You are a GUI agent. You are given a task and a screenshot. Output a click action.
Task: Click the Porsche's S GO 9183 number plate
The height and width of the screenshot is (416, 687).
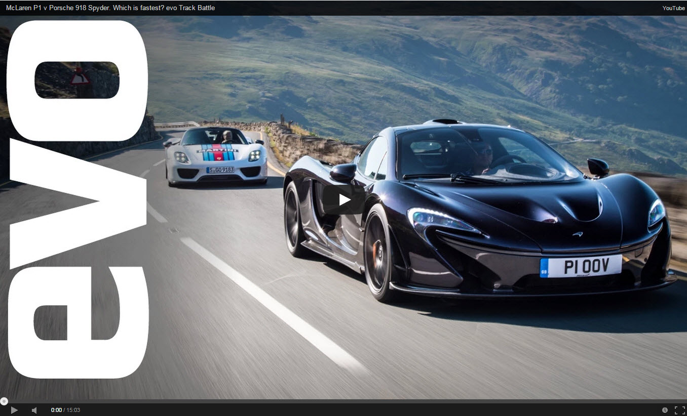(x=220, y=170)
